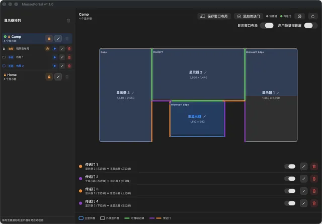Rename 显示器 2 via its pencil icon
This screenshot has height=224, width=322.
pos(205,72)
